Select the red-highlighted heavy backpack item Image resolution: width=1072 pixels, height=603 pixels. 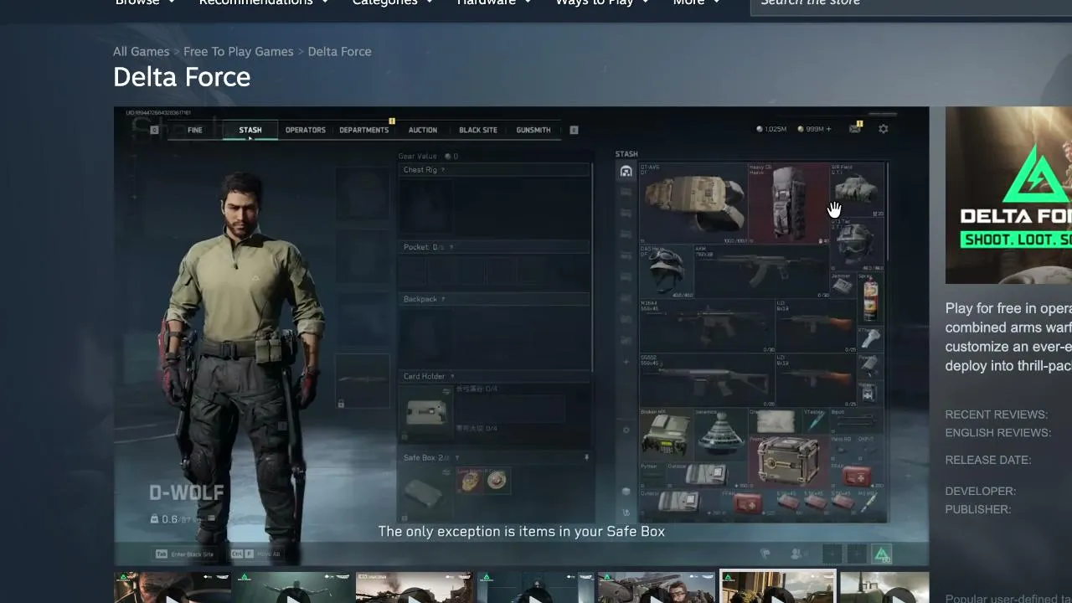pos(788,203)
